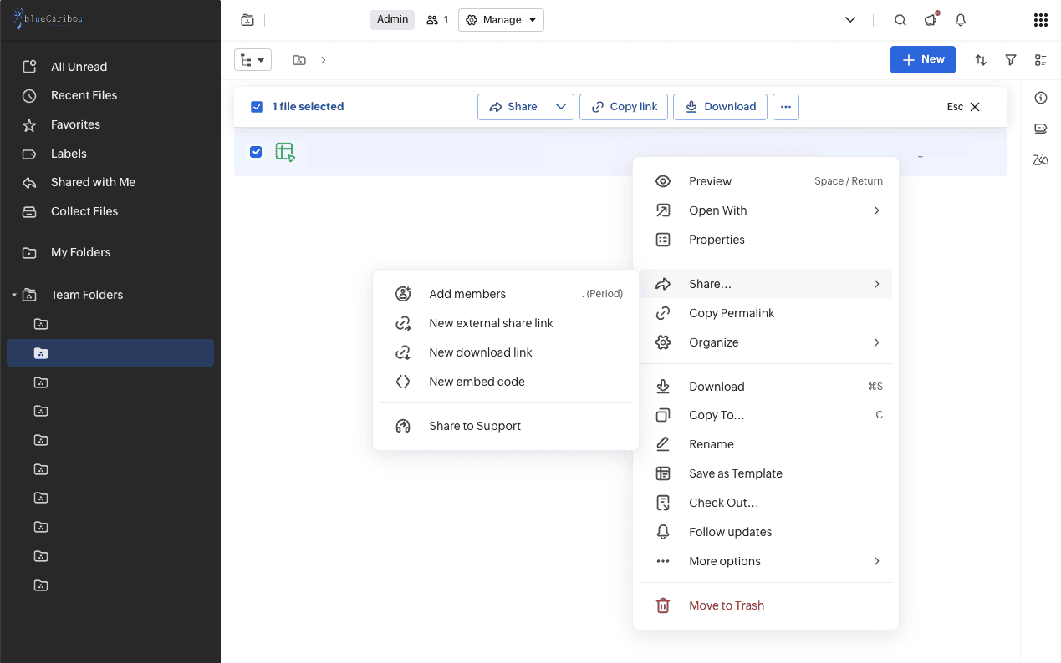Image resolution: width=1061 pixels, height=663 pixels.
Task: Open the search magnifier icon
Action: pos(900,20)
